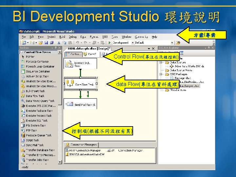The width and height of the screenshot is (236, 177).
Task: Click the Save toolbar icon
Action: pos(46,43)
